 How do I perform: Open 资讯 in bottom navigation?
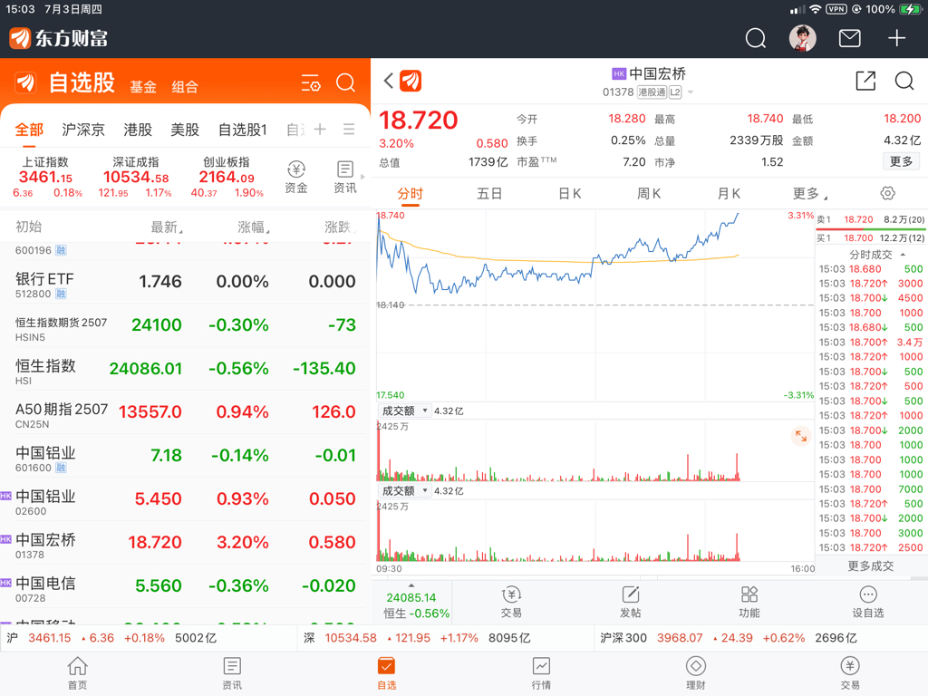pos(232,673)
